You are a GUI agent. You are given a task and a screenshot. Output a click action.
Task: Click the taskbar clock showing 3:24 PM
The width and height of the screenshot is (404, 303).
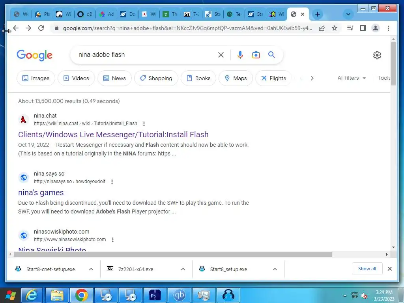[x=384, y=295]
